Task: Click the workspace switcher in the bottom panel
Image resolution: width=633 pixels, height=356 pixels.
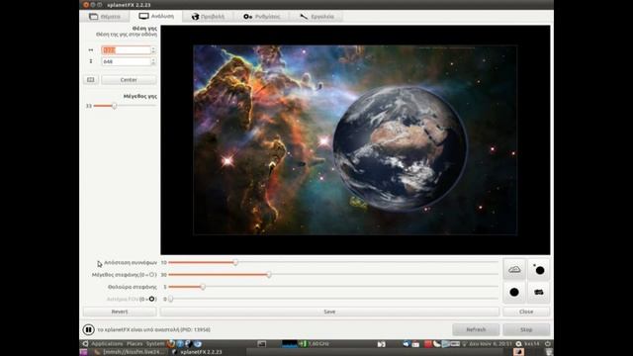Action: point(518,352)
